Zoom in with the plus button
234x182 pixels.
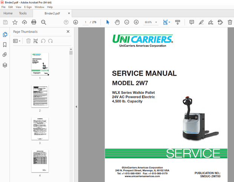(x=136, y=22)
